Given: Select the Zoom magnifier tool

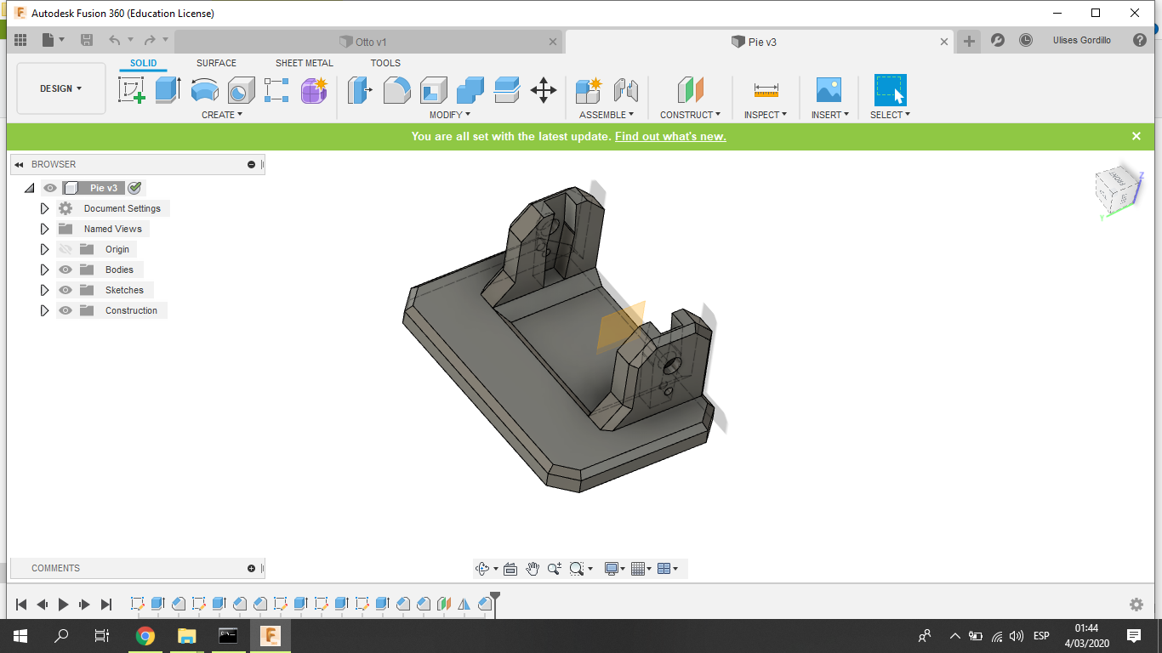Looking at the screenshot, I should 555,569.
